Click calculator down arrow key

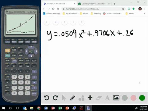click(31, 55)
